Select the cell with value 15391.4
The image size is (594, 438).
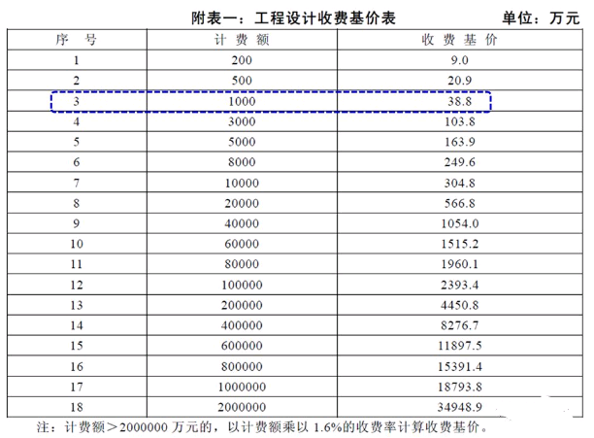click(460, 366)
